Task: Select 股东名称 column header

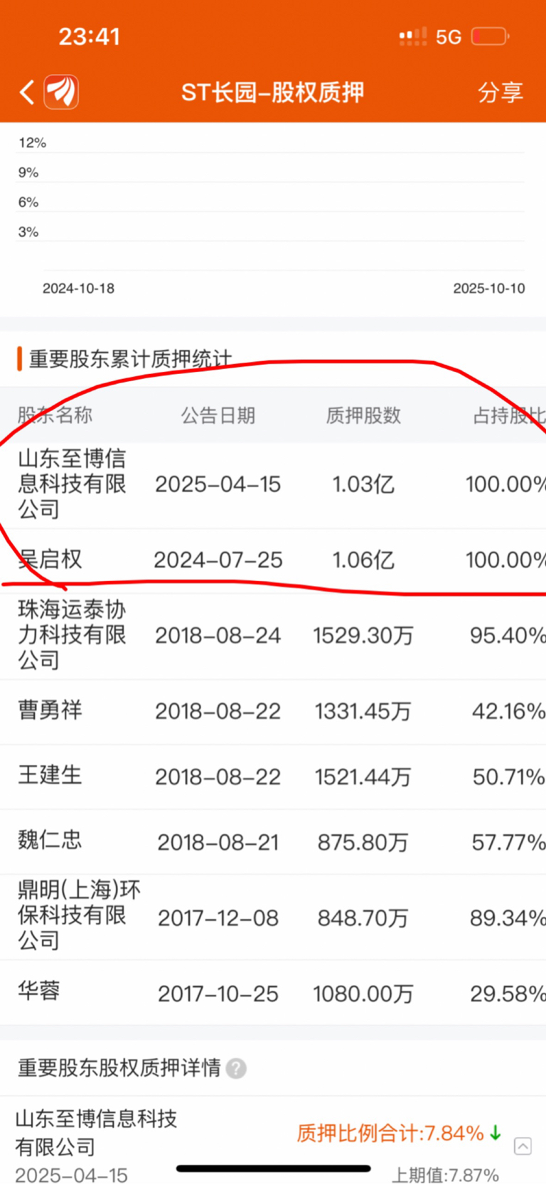Action: coord(55,415)
